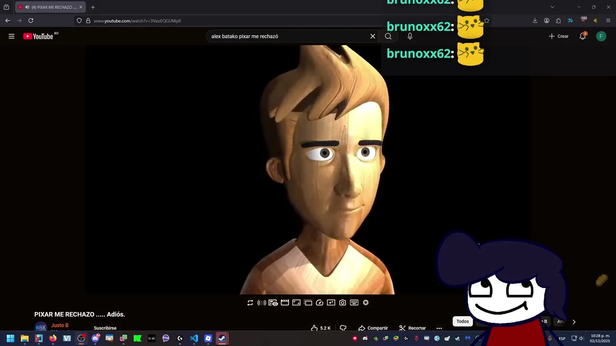This screenshot has height=346, width=616.
Task: Dislike the video with thumbs down
Action: (343, 328)
